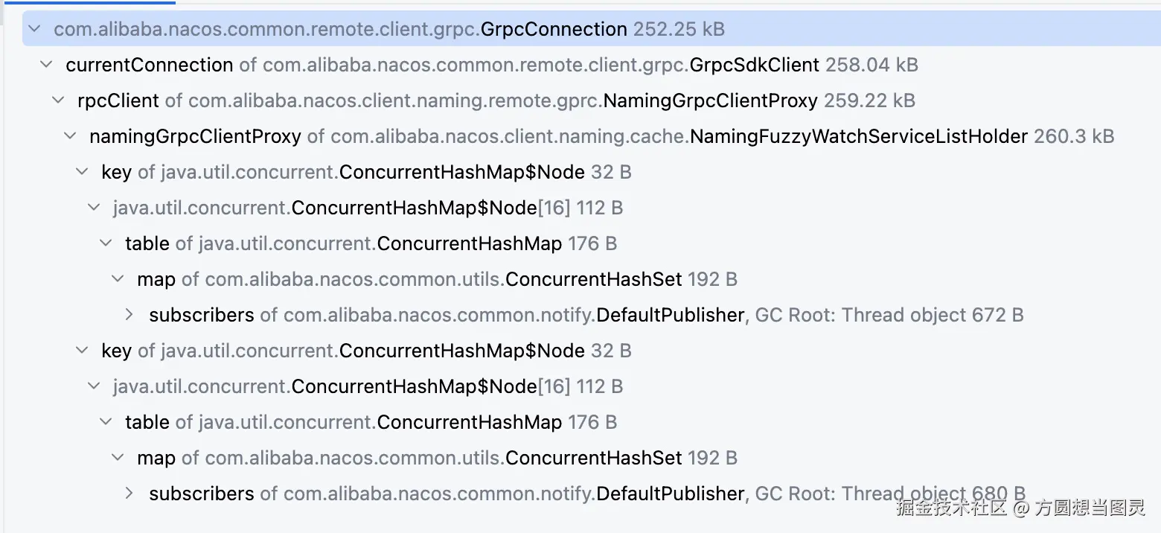Collapse the rpcClient NamingGrpcClientProxy node
This screenshot has width=1161, height=533.
click(x=58, y=100)
